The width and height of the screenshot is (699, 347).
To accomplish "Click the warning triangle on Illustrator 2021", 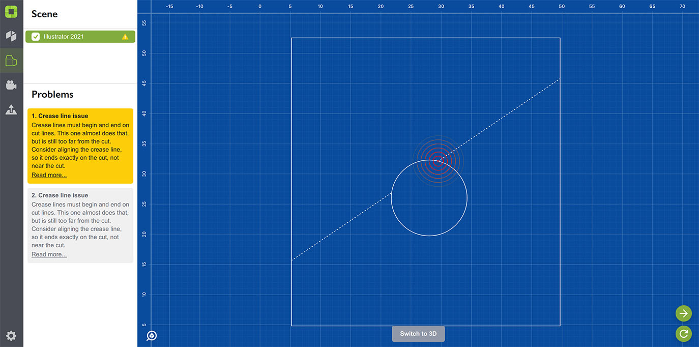I will [125, 36].
